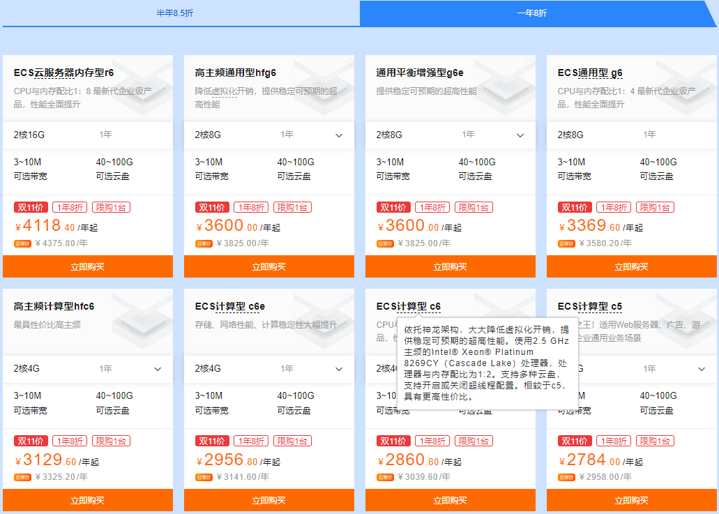The width and height of the screenshot is (719, 514).
Task: Open the 高主频计算型hfc6 title
Action: click(x=54, y=306)
